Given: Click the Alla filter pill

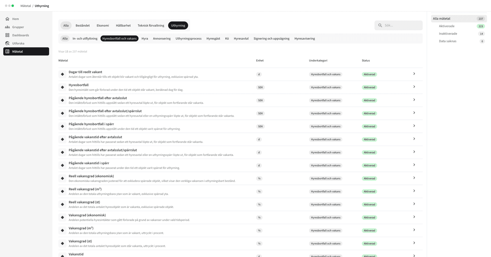Looking at the screenshot, I should (x=65, y=38).
